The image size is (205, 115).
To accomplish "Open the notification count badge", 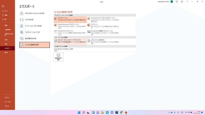I will [x=202, y=112].
